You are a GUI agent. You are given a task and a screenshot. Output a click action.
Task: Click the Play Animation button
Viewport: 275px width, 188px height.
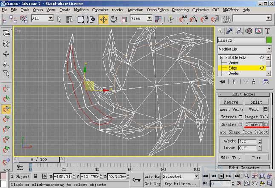click(221, 176)
